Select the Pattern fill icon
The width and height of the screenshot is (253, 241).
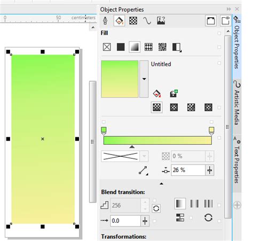[x=148, y=47]
